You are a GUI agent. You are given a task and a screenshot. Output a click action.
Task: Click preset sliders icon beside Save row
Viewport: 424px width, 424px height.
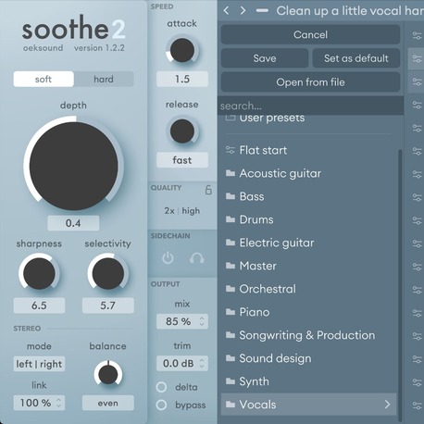tap(417, 58)
